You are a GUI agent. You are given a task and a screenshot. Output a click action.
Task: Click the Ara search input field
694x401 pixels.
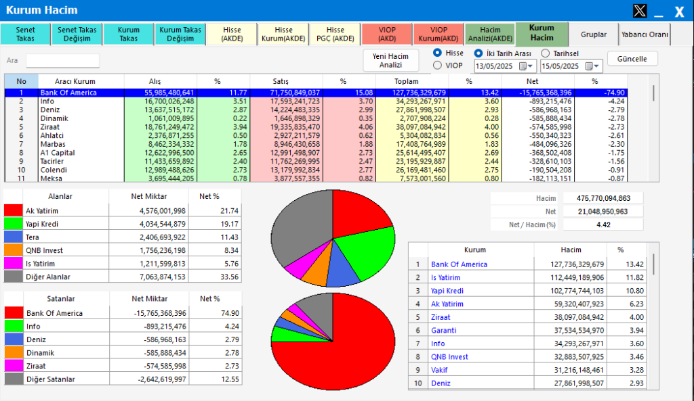62,60
